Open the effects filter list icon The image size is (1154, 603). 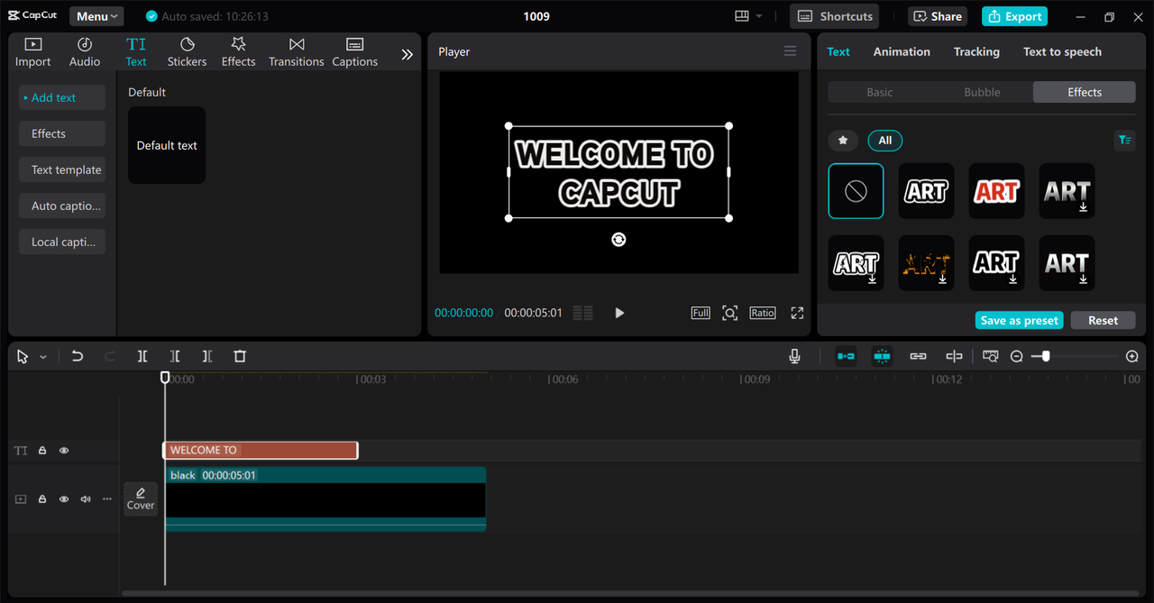click(x=1124, y=140)
